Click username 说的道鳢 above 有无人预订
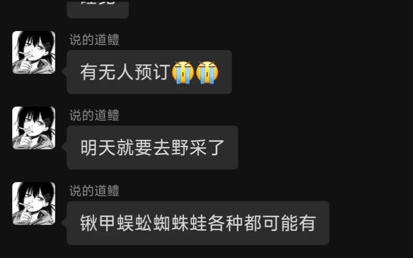This screenshot has width=413, height=258. click(94, 40)
